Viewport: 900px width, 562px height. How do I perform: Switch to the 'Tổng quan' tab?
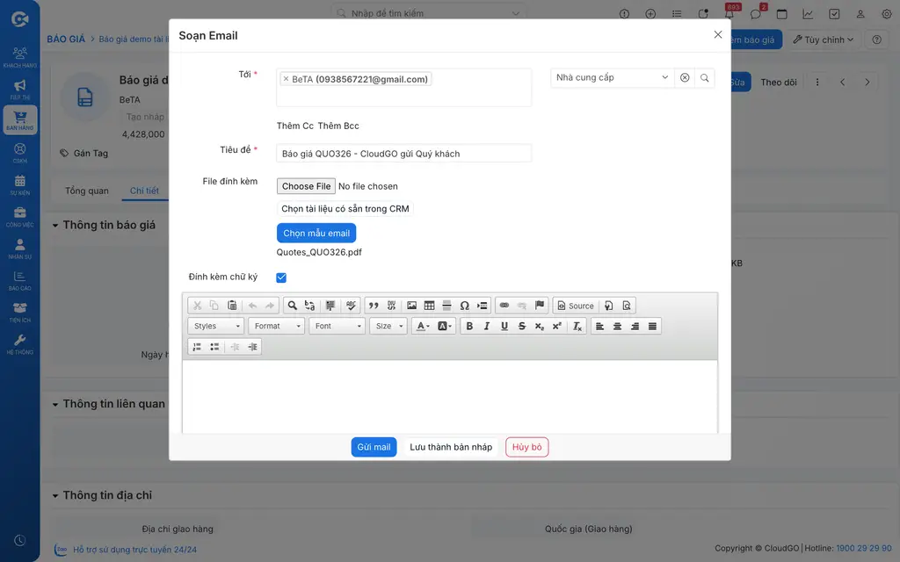pos(87,191)
